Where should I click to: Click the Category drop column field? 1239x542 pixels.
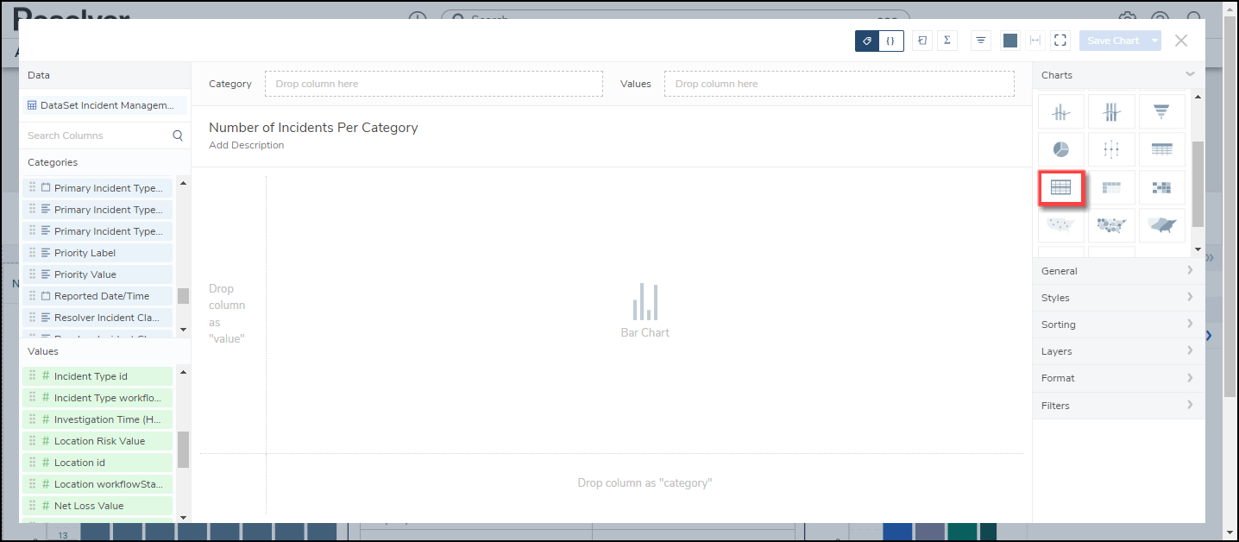[434, 84]
